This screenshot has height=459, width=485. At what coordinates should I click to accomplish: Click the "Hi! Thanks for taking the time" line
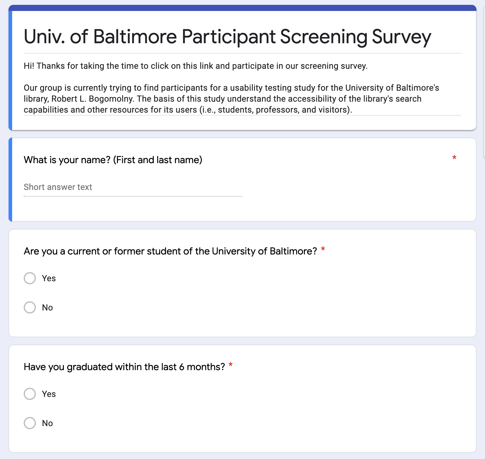(195, 66)
